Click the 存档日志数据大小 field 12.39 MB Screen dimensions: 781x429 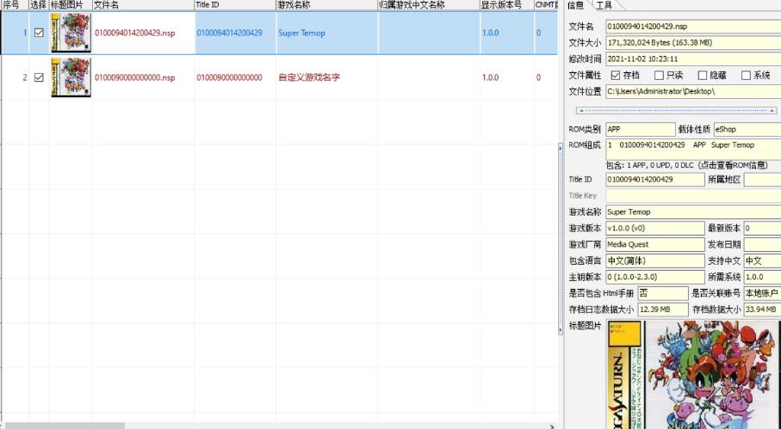tap(663, 309)
